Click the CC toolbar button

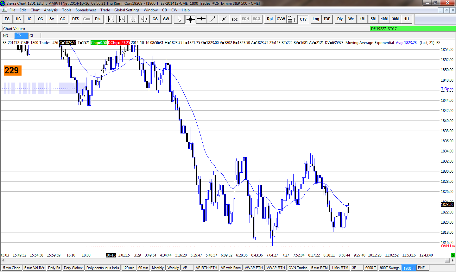point(63,19)
